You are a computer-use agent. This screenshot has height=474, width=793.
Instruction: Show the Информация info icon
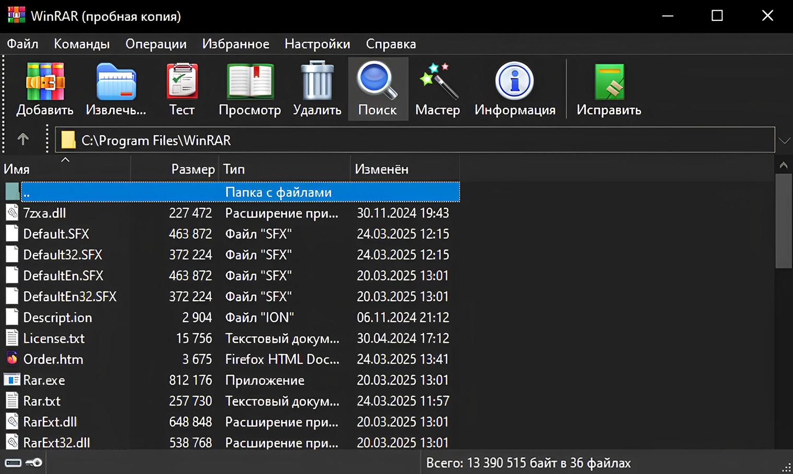[x=514, y=81]
